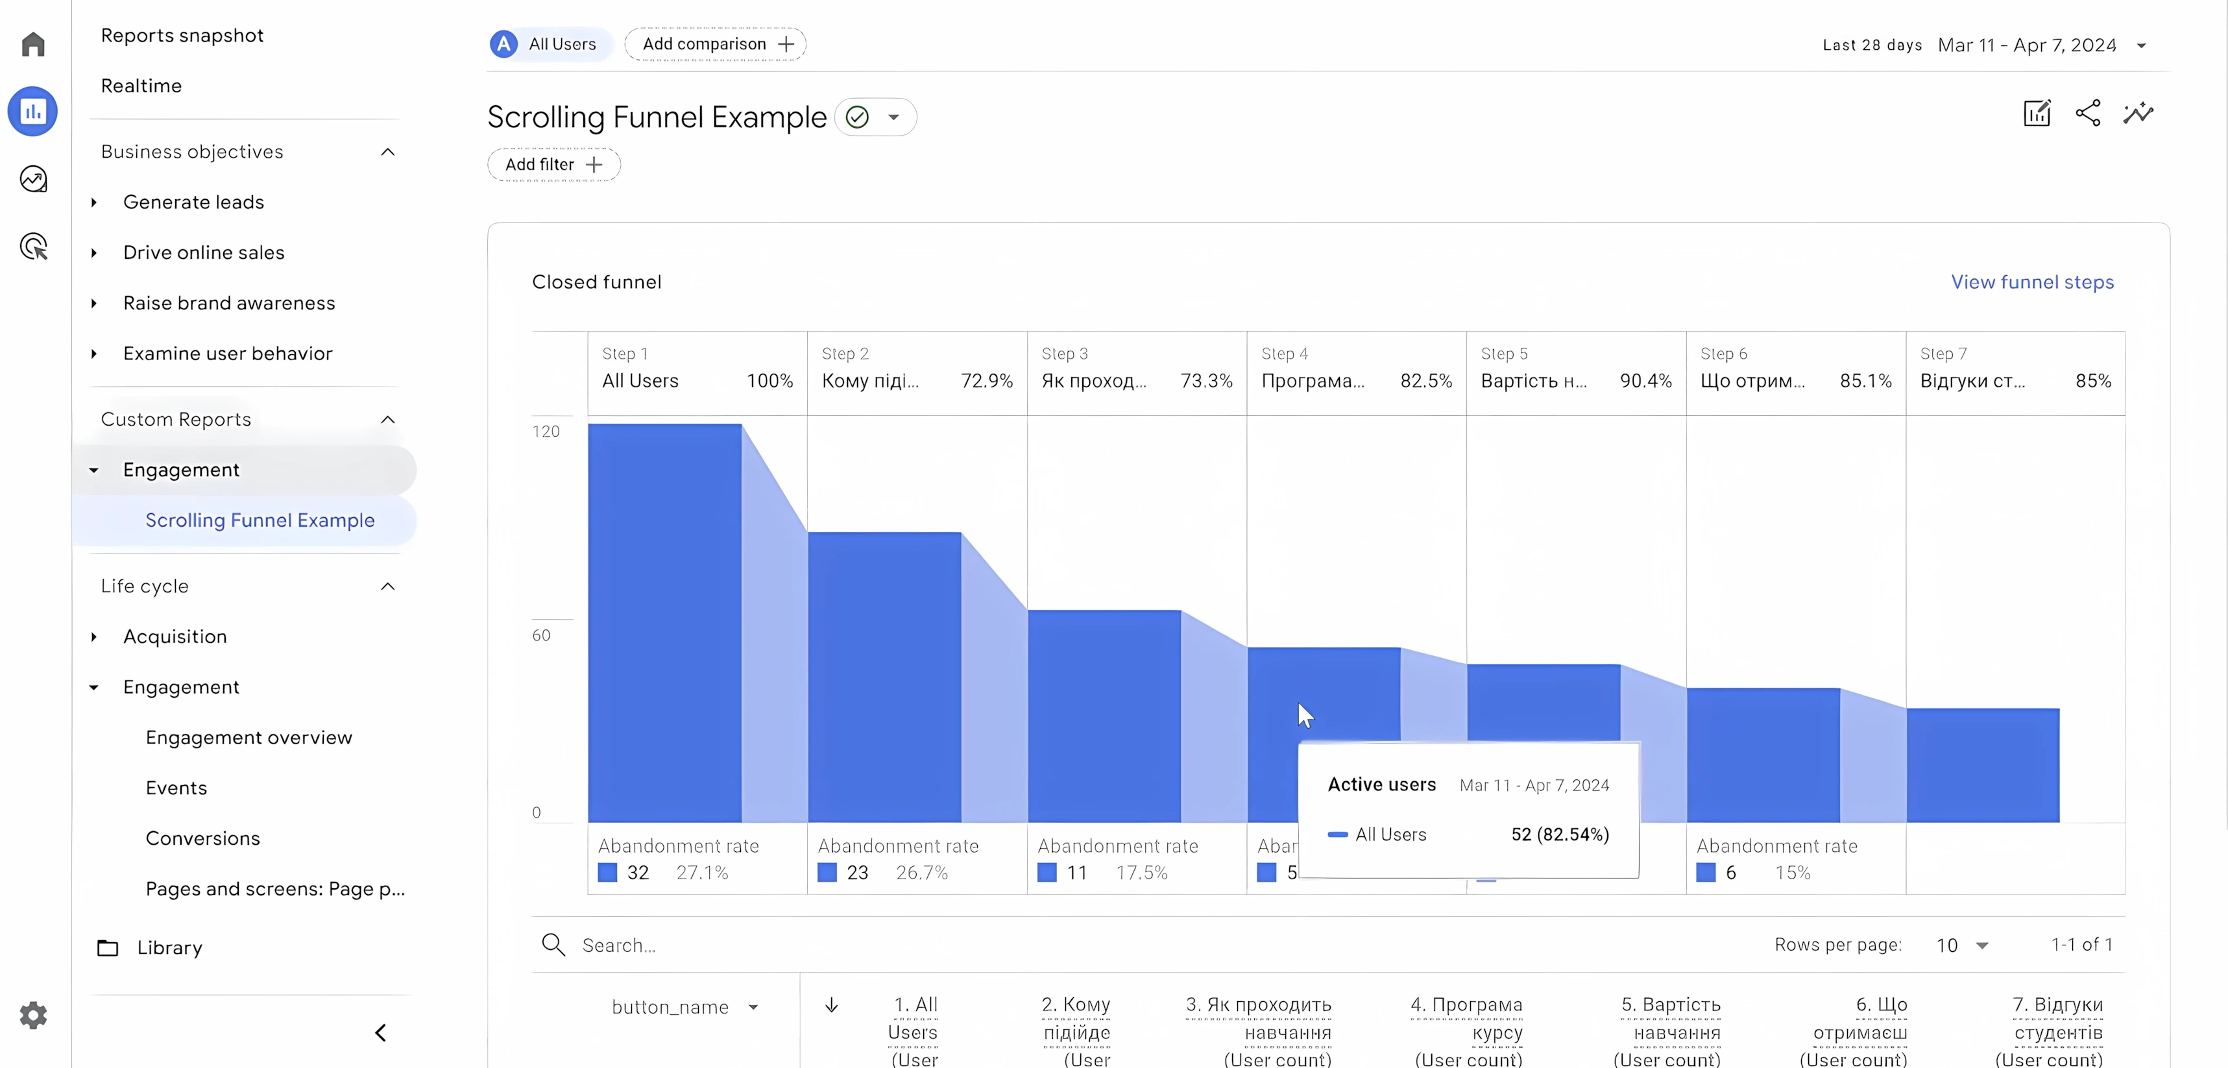Click the date range Mar 11 - Apr 7, 2024

point(2026,45)
